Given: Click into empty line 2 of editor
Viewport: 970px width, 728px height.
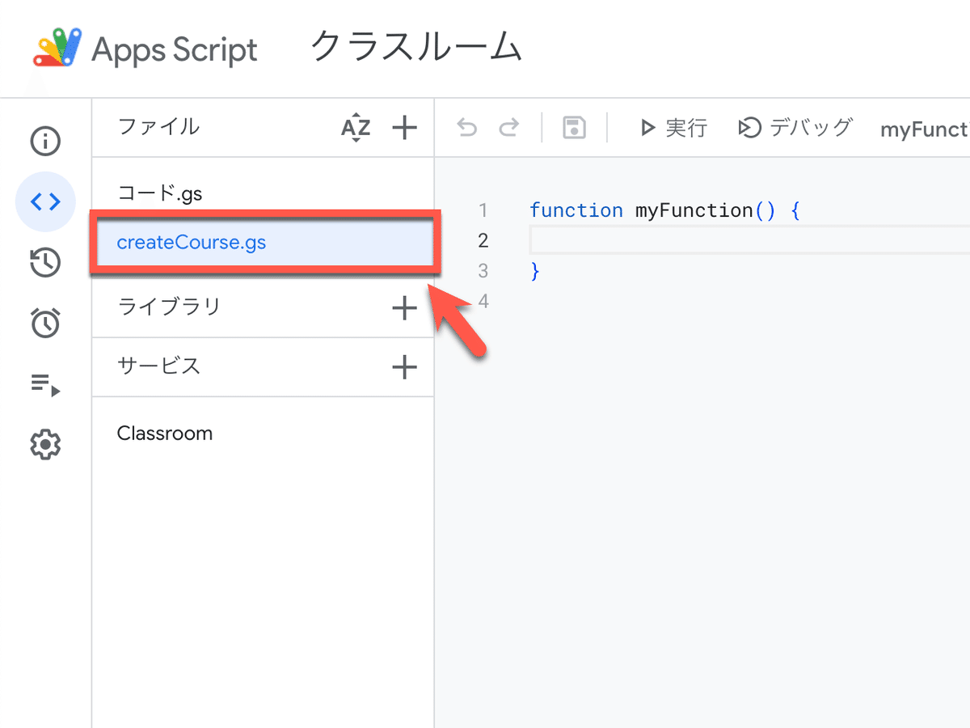Looking at the screenshot, I should point(727,240).
